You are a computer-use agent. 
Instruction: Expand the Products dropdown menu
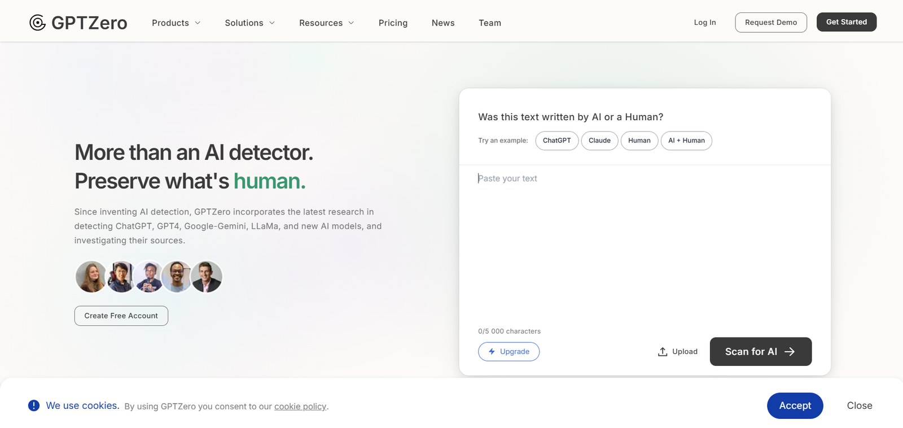[176, 23]
